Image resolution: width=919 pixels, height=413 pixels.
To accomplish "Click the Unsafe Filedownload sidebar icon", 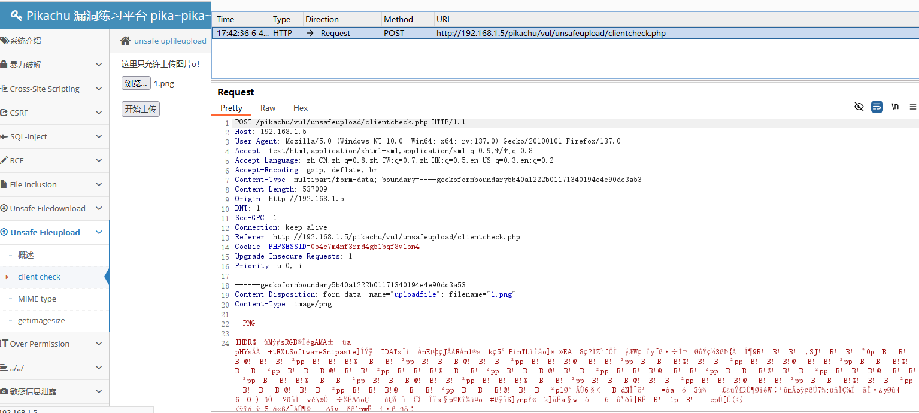I will pyautogui.click(x=4, y=208).
